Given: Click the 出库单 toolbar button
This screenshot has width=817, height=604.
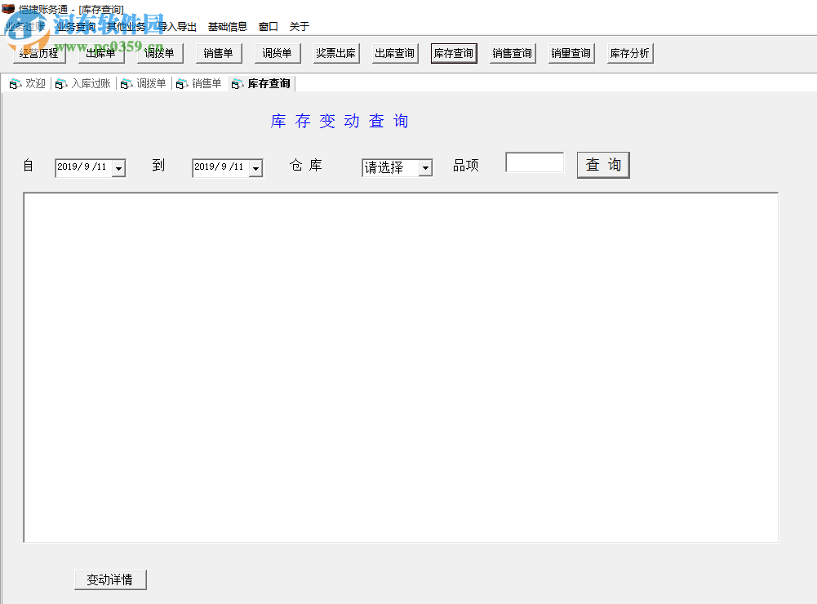Looking at the screenshot, I should click(x=100, y=53).
